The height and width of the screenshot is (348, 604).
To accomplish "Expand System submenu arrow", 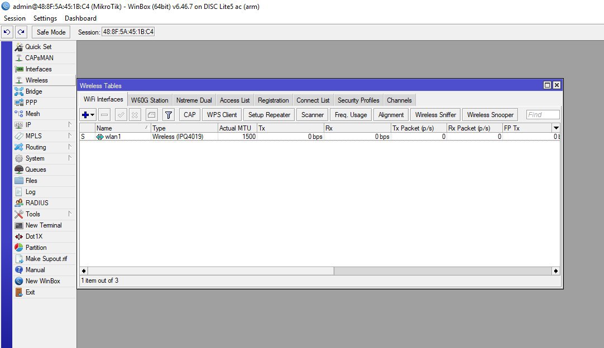I will [x=70, y=158].
